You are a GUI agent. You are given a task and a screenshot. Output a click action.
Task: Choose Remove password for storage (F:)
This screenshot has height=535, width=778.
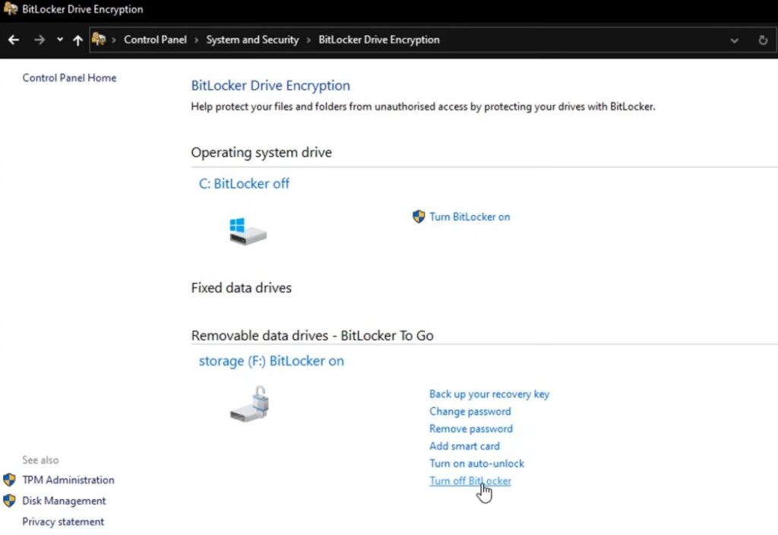click(x=471, y=429)
